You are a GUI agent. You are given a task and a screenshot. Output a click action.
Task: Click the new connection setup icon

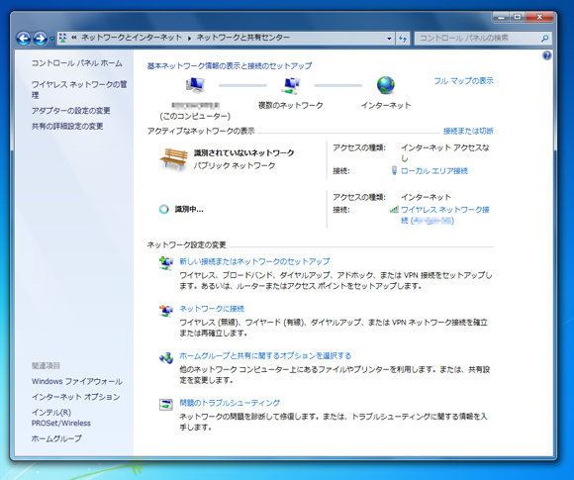point(166,263)
